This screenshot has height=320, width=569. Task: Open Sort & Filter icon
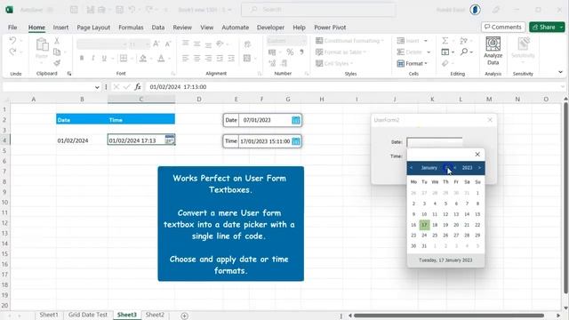click(x=464, y=41)
